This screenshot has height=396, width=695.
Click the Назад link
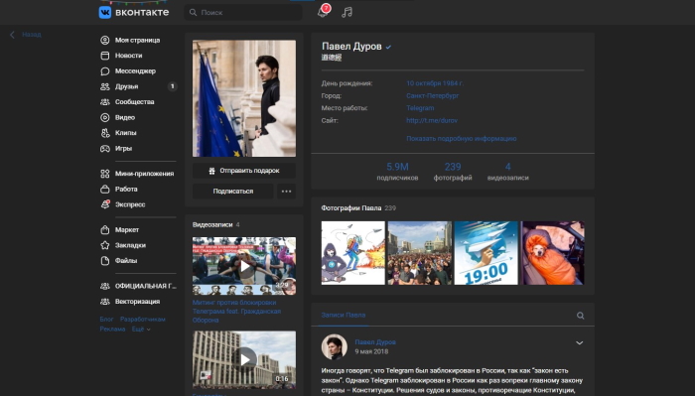(32, 35)
